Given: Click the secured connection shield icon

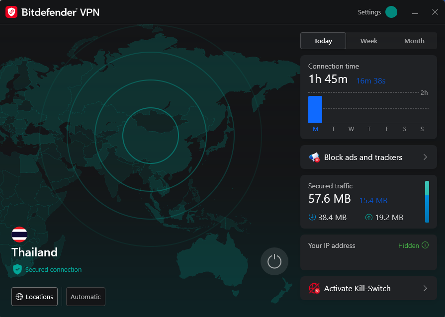Looking at the screenshot, I should [17, 269].
